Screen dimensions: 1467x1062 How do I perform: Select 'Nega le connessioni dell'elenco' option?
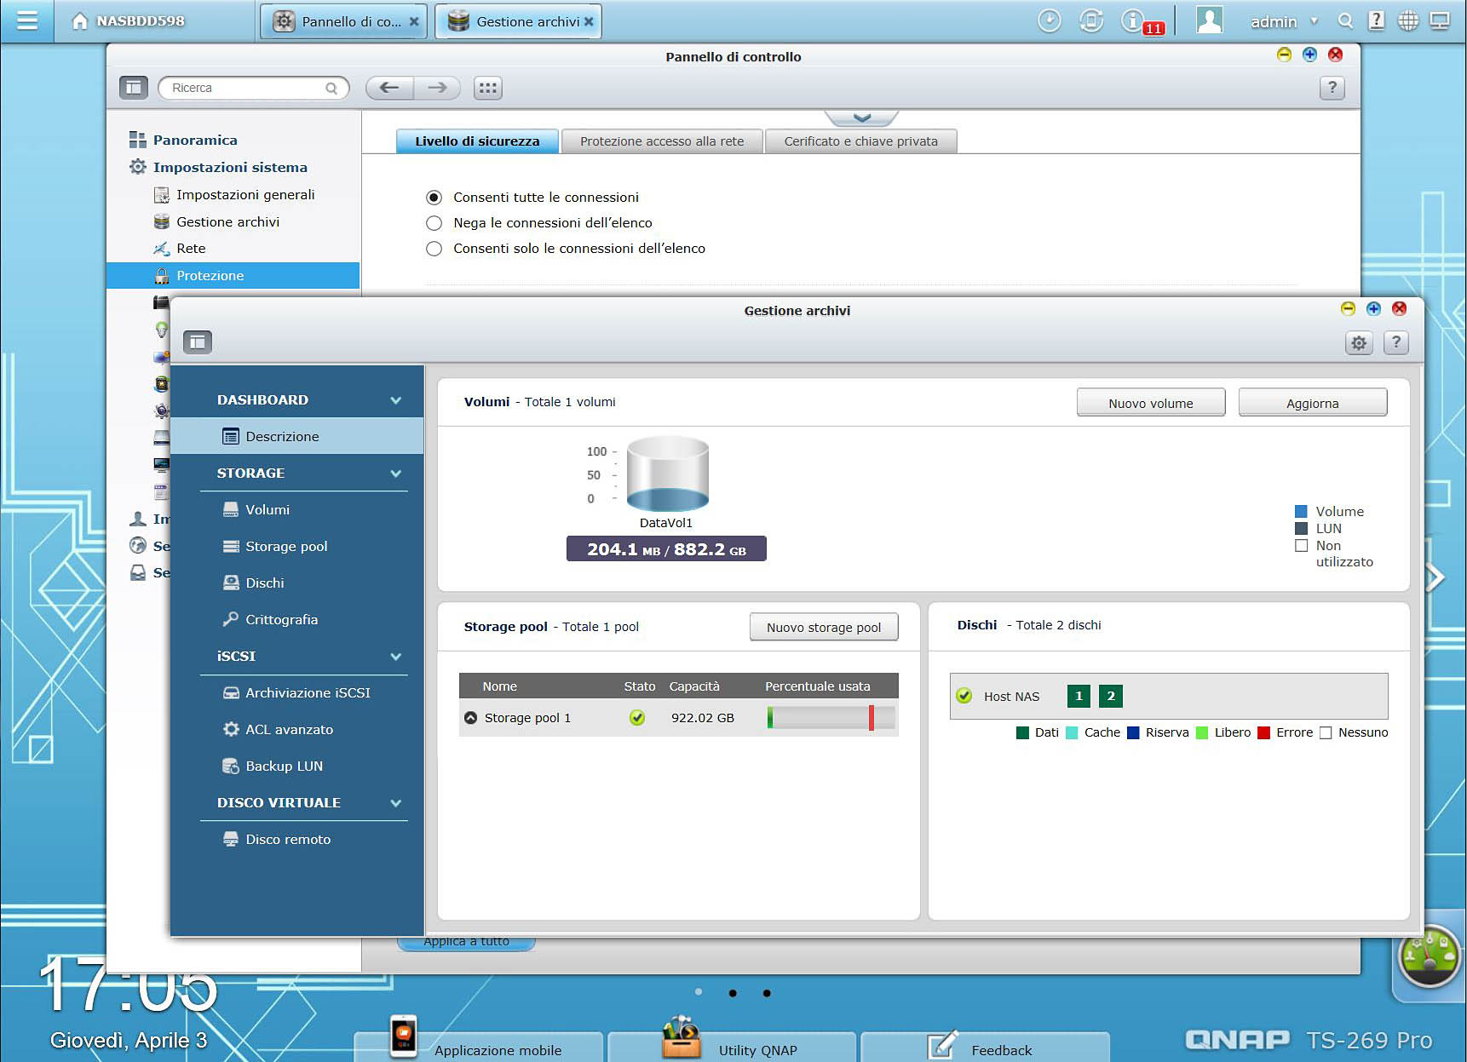(434, 223)
